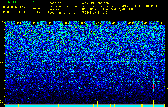Click the Receiving Location label
Image resolution: width=168 pixels, height=107 pixels.
[x=62, y=6]
